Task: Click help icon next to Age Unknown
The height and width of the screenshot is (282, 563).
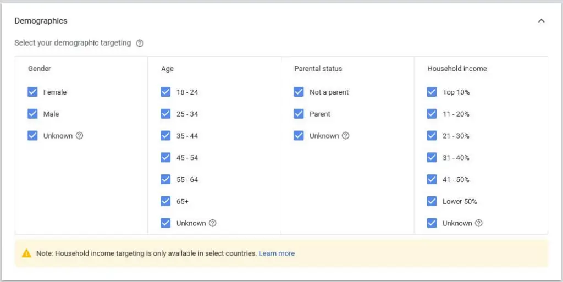Action: pyautogui.click(x=212, y=223)
